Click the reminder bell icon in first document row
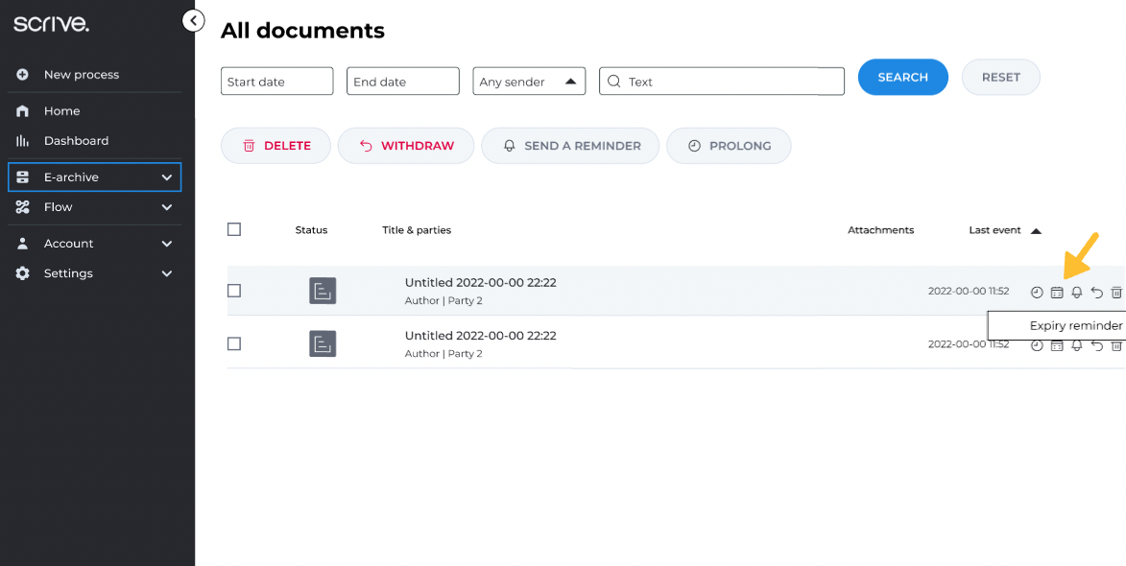This screenshot has width=1126, height=566. point(1077,293)
